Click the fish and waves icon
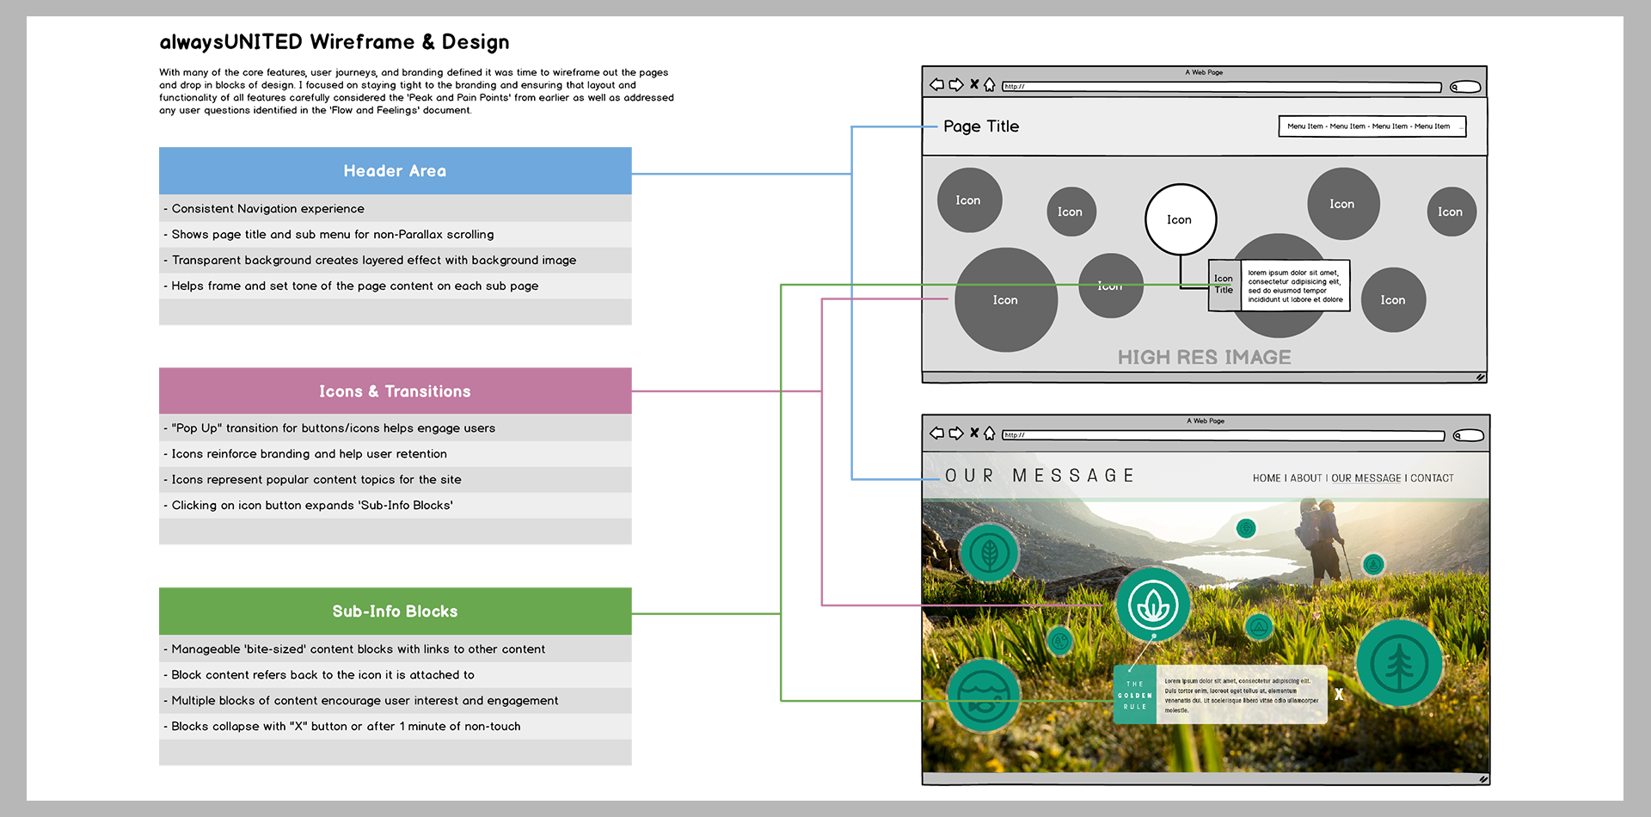 click(x=983, y=695)
